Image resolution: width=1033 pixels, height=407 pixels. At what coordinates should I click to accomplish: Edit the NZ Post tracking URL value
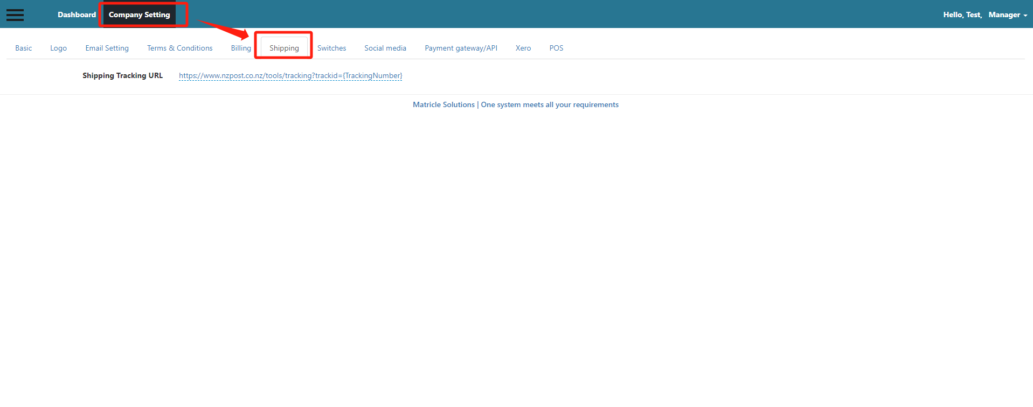tap(290, 75)
